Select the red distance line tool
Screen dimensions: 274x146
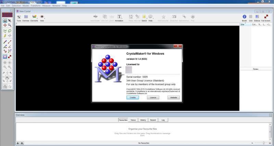10,42
